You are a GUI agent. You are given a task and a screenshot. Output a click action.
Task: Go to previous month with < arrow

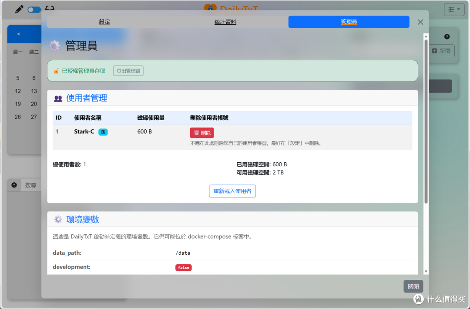coord(19,34)
